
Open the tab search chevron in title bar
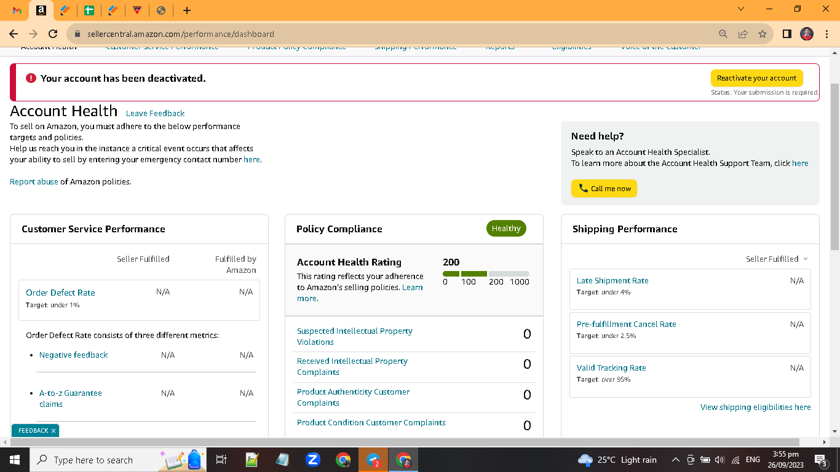point(741,9)
